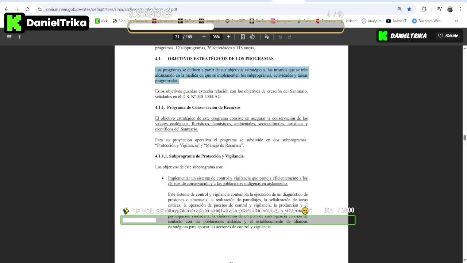467x263 pixels.
Task: Open site information icon in address bar
Action: 40,9
